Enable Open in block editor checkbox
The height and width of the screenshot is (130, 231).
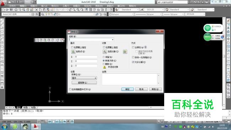tap(70, 89)
